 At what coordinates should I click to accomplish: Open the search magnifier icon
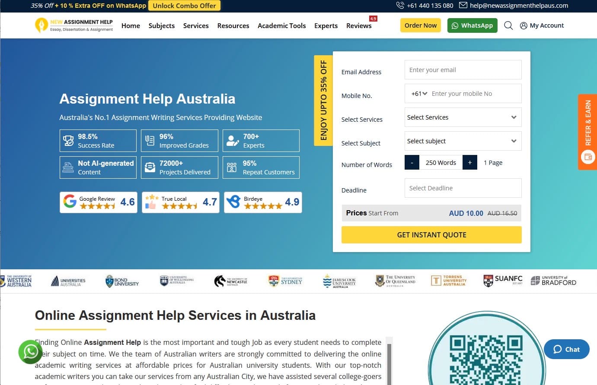click(508, 25)
